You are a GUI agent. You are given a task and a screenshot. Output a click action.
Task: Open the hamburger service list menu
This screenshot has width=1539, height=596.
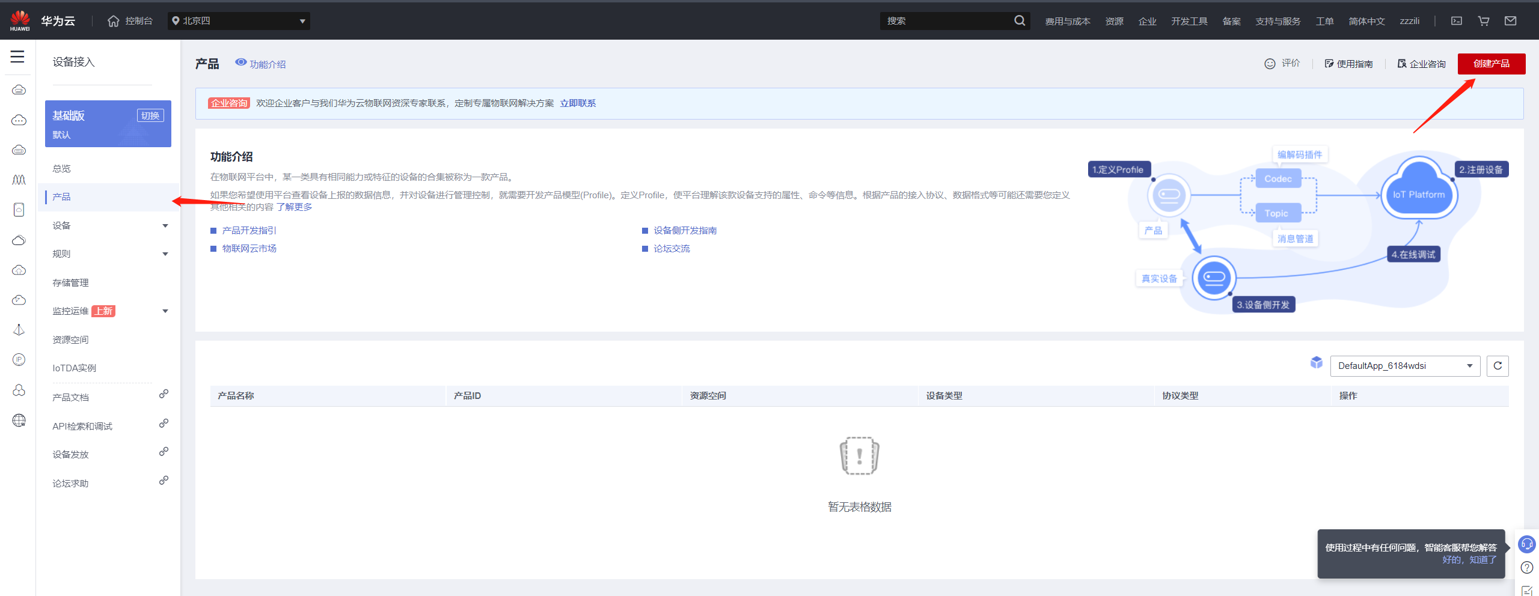click(17, 56)
